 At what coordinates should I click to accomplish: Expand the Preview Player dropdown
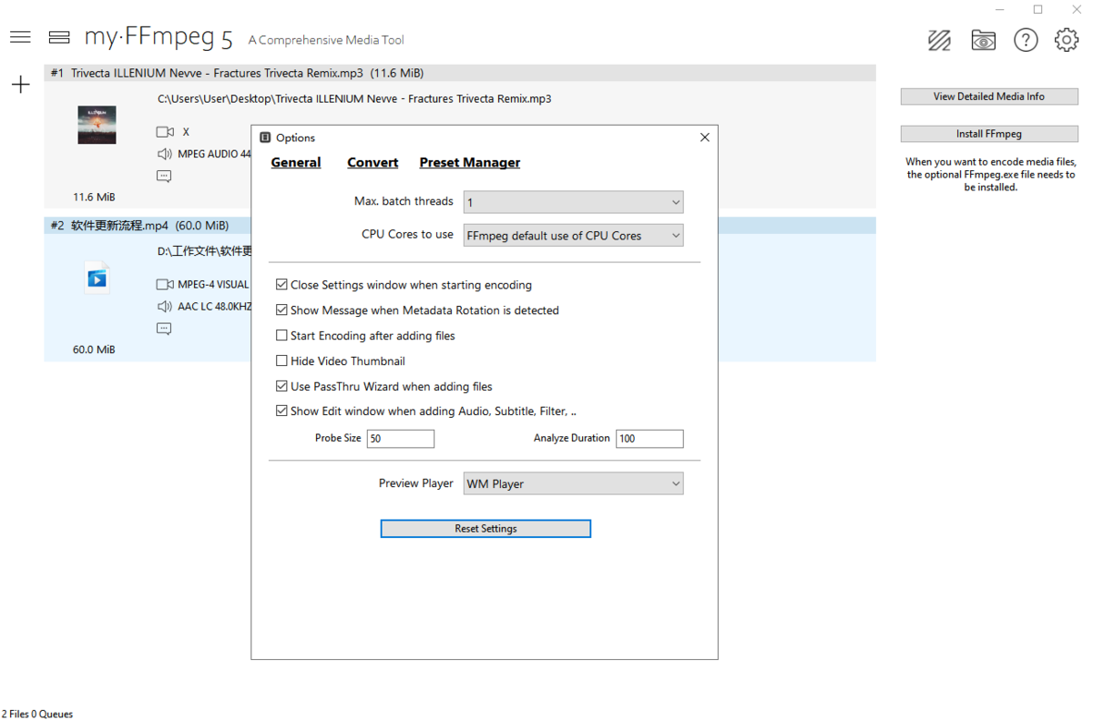[x=573, y=484]
